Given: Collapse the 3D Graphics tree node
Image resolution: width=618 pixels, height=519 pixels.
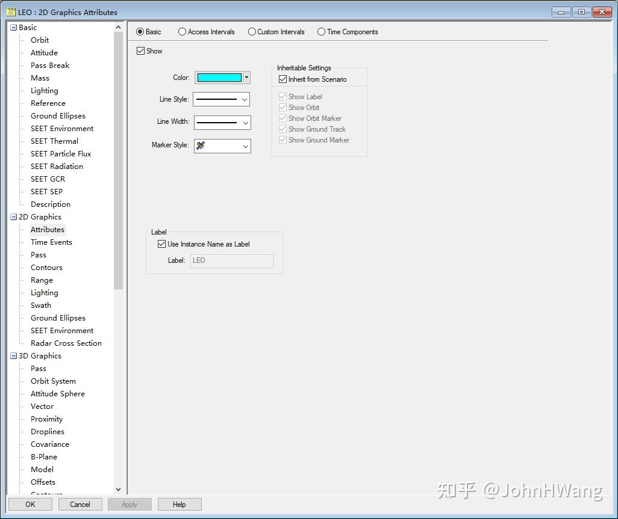Looking at the screenshot, I should coord(13,355).
